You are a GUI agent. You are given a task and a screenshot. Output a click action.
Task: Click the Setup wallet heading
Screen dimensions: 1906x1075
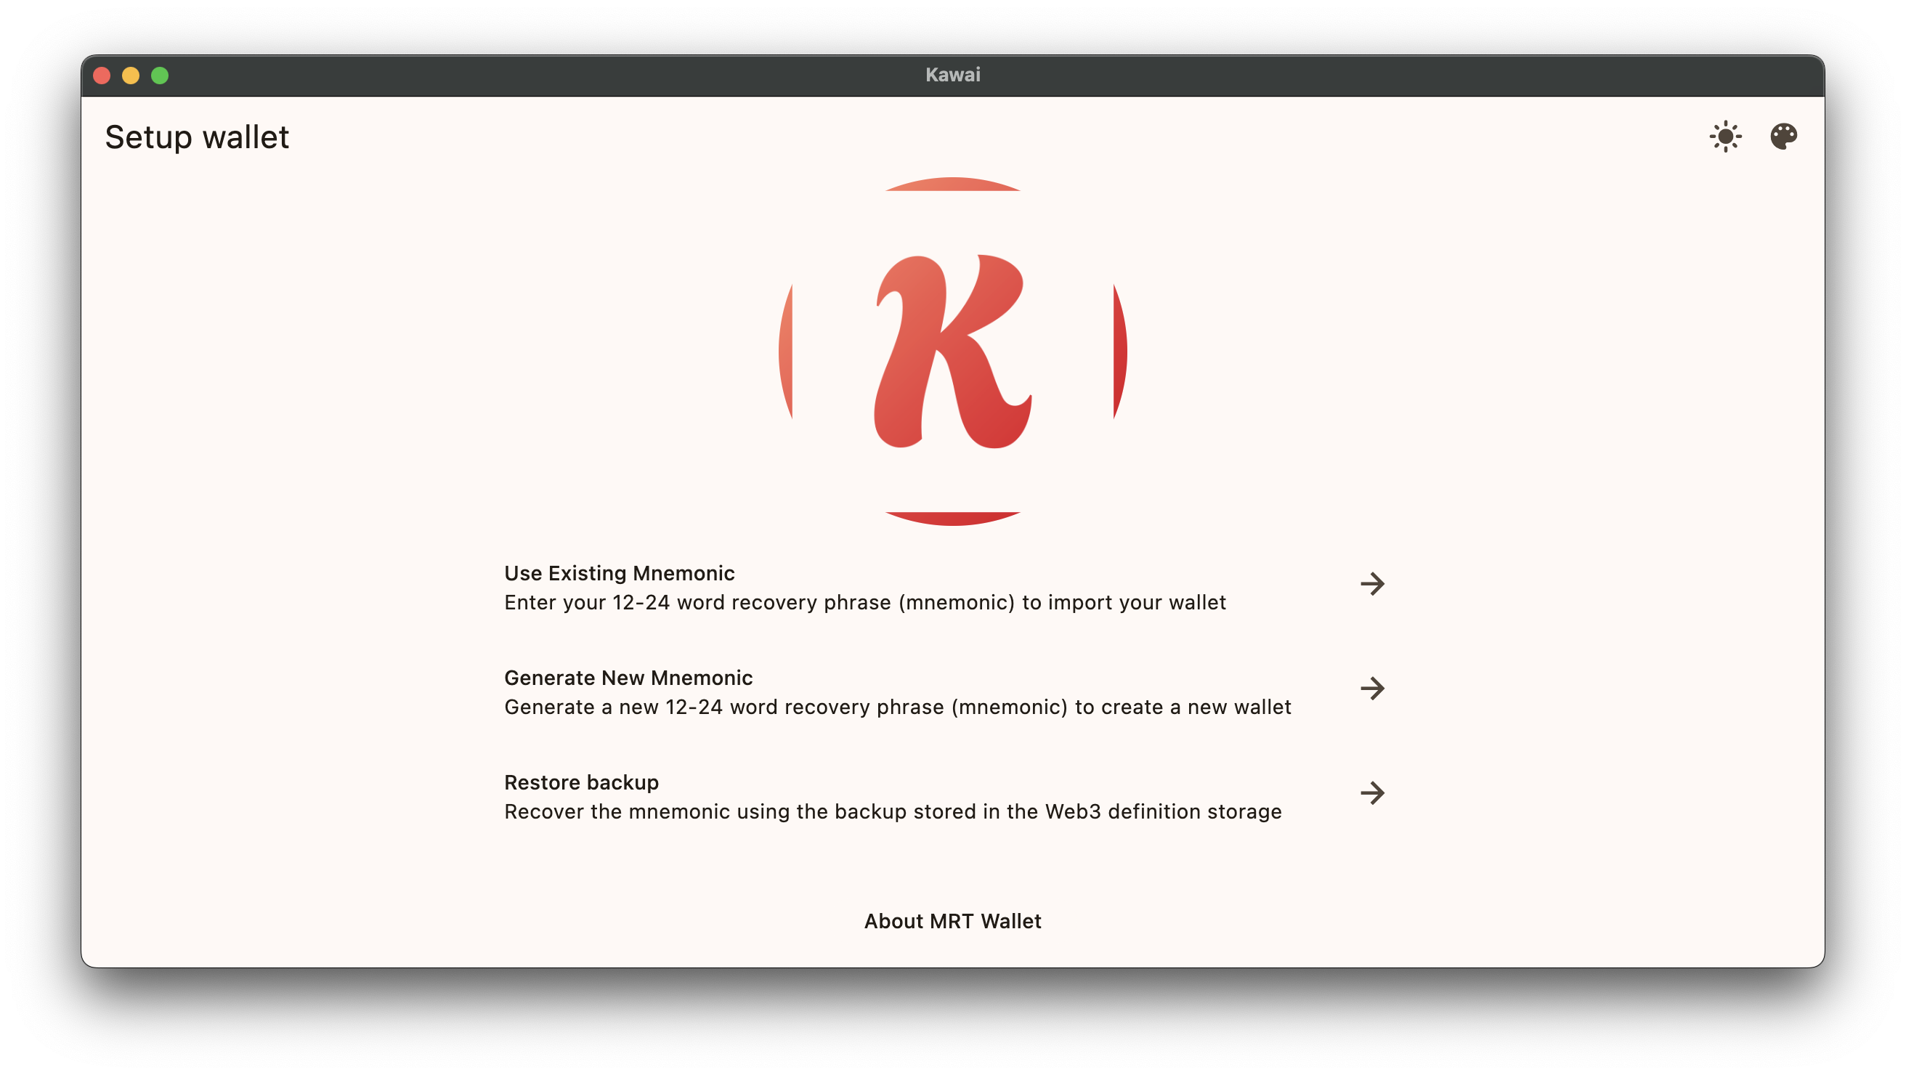(x=197, y=137)
